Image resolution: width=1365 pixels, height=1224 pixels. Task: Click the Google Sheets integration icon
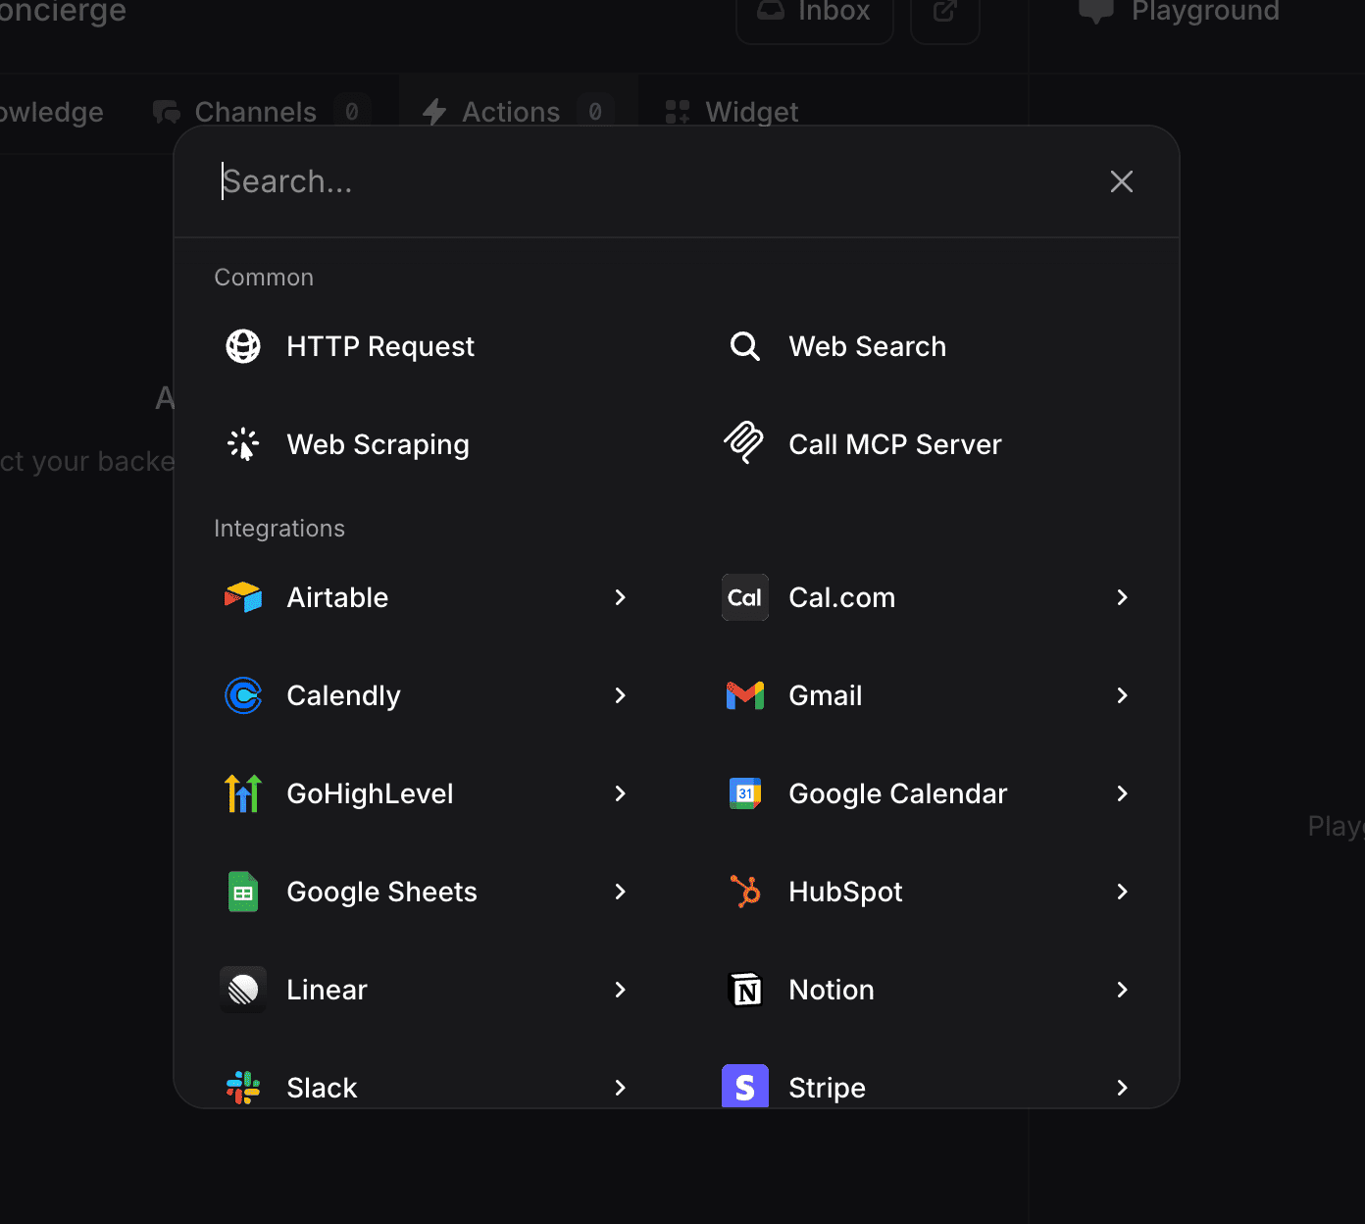coord(242,892)
